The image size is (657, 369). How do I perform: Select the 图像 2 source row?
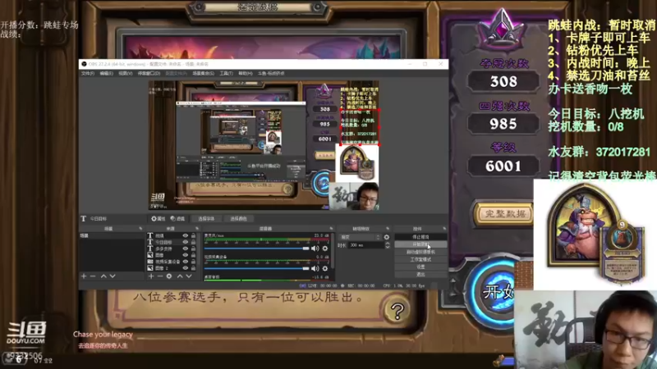[172, 268]
